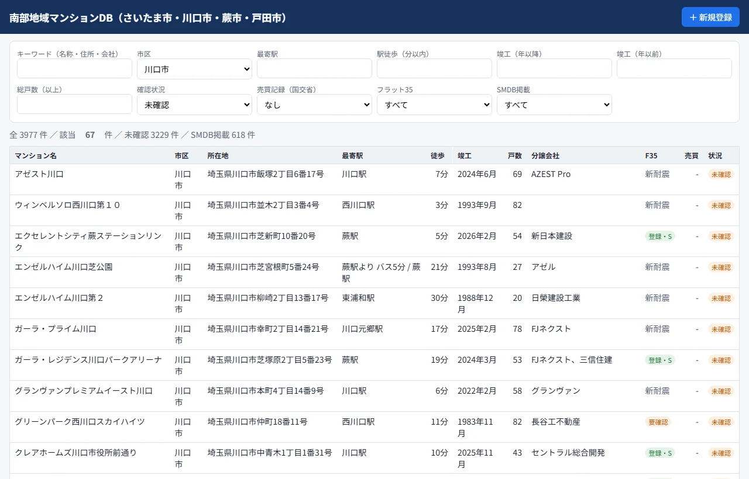Click the 総戸数（以上） input field
The height and width of the screenshot is (479, 749).
[74, 104]
